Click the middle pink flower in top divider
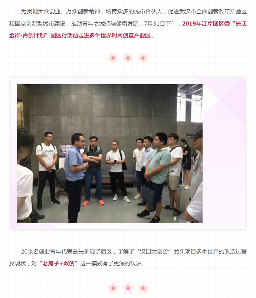Image resolution: width=256 pixels, height=298 pixels. (128, 58)
